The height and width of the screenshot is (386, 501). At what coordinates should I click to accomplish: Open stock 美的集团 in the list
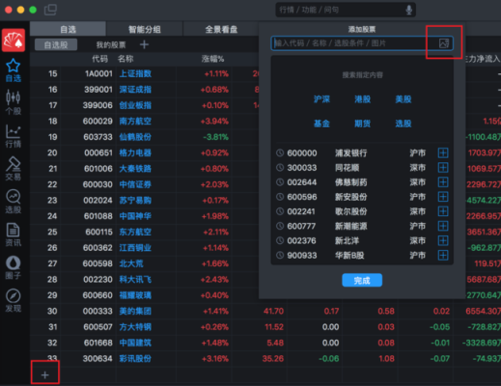[x=135, y=311]
